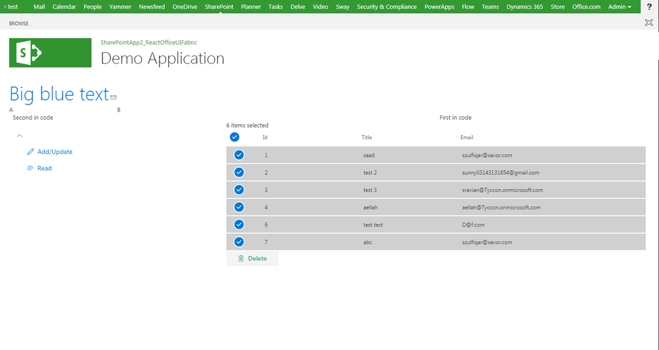
Task: Open Store in the suite bar
Action: click(557, 7)
